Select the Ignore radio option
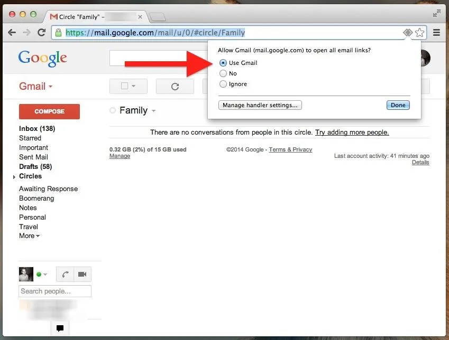449x340 pixels. (x=223, y=84)
